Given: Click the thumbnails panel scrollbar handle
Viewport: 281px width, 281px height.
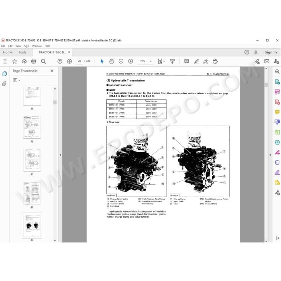Looking at the screenshot, I should 55,102.
